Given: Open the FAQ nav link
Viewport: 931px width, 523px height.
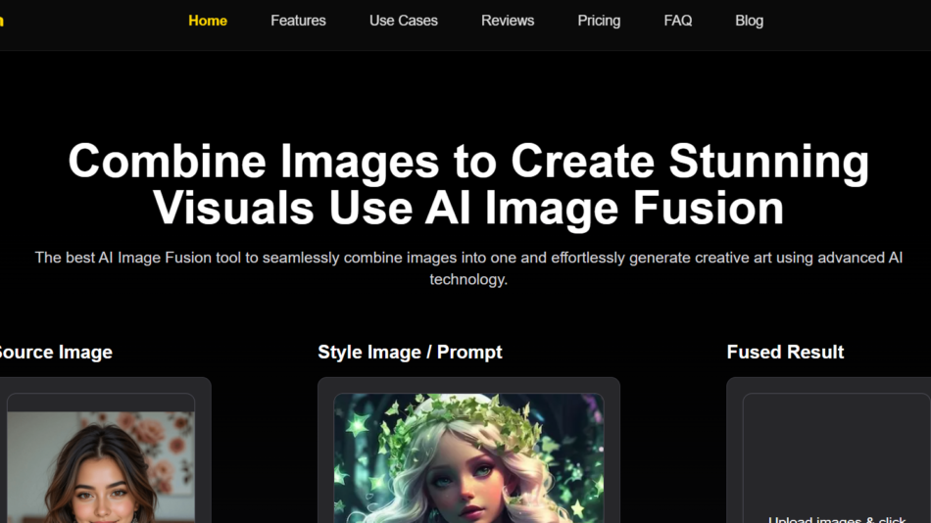Looking at the screenshot, I should coord(677,21).
